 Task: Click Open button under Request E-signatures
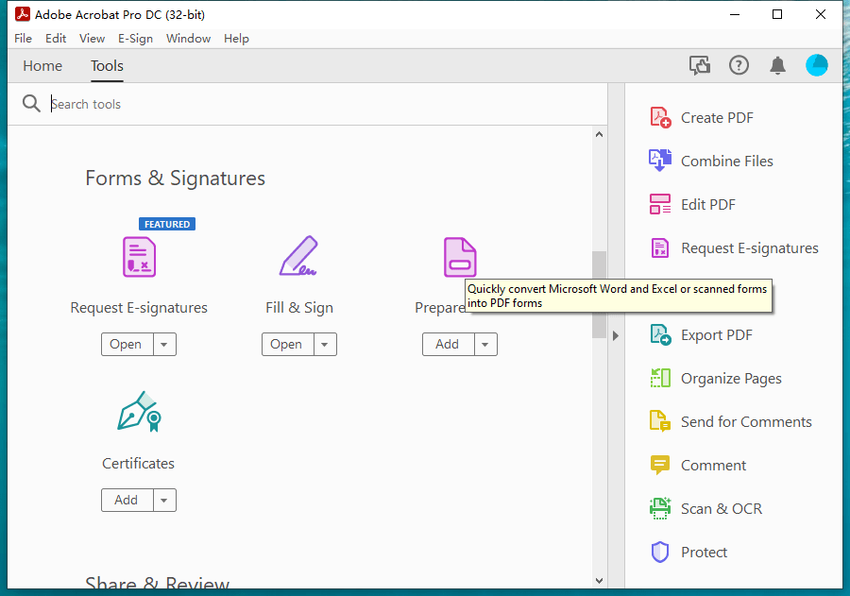127,345
